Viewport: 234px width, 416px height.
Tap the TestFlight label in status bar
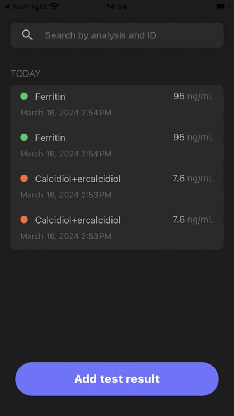30,6
